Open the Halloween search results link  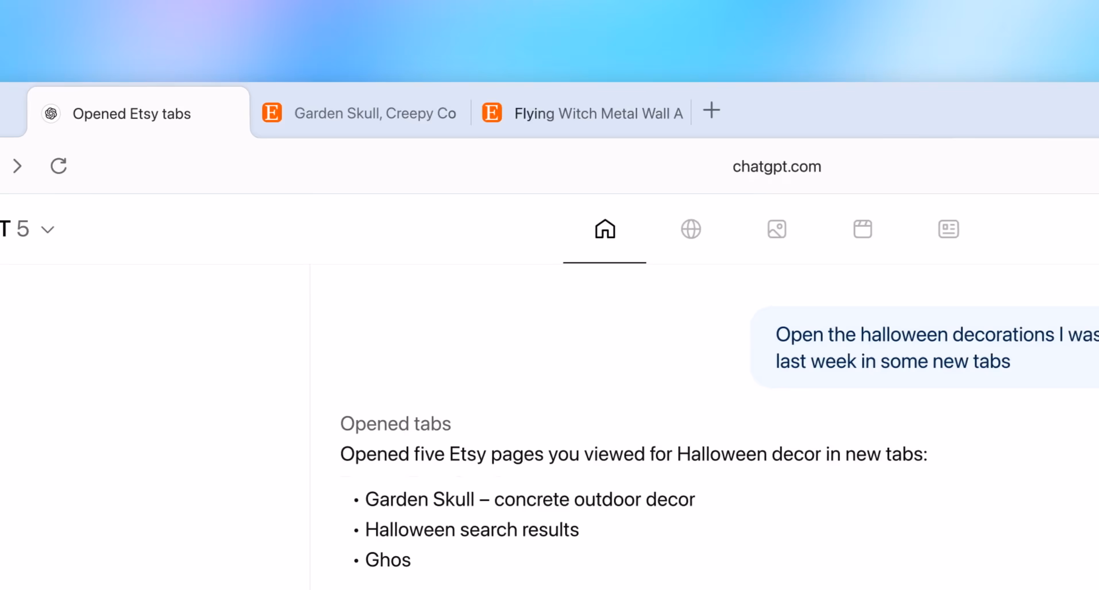click(471, 529)
